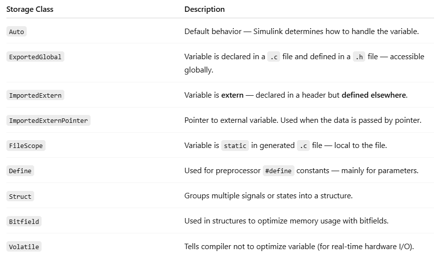439x257 pixels.
Task: Click the .c tag in FileScope description
Action: coord(303,146)
